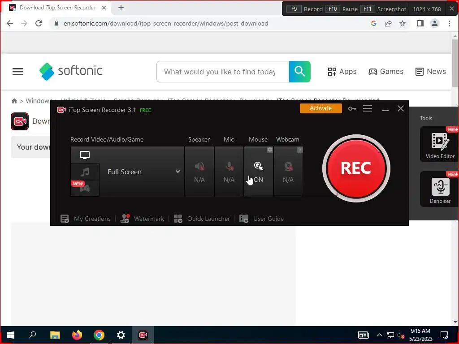This screenshot has width=459, height=344.
Task: Open the News section on Softonic
Action: pyautogui.click(x=431, y=72)
